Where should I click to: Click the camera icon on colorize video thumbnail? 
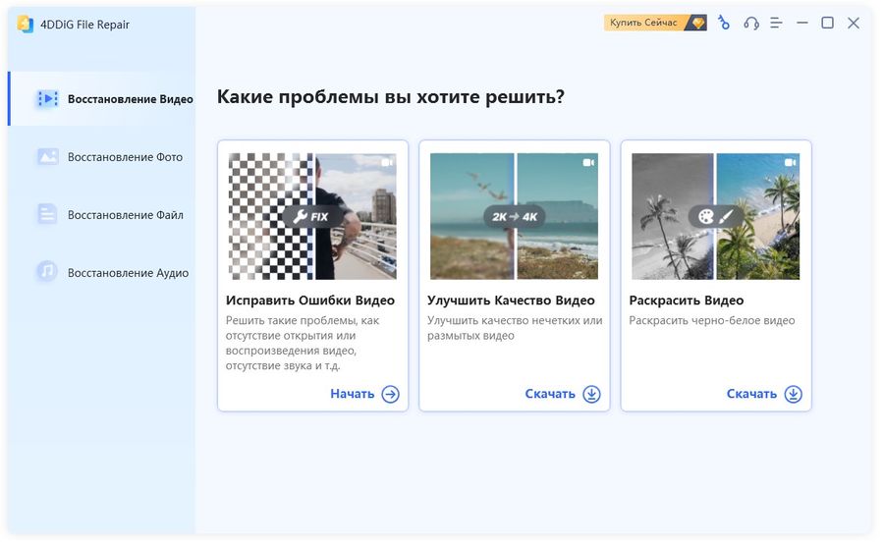(x=790, y=162)
